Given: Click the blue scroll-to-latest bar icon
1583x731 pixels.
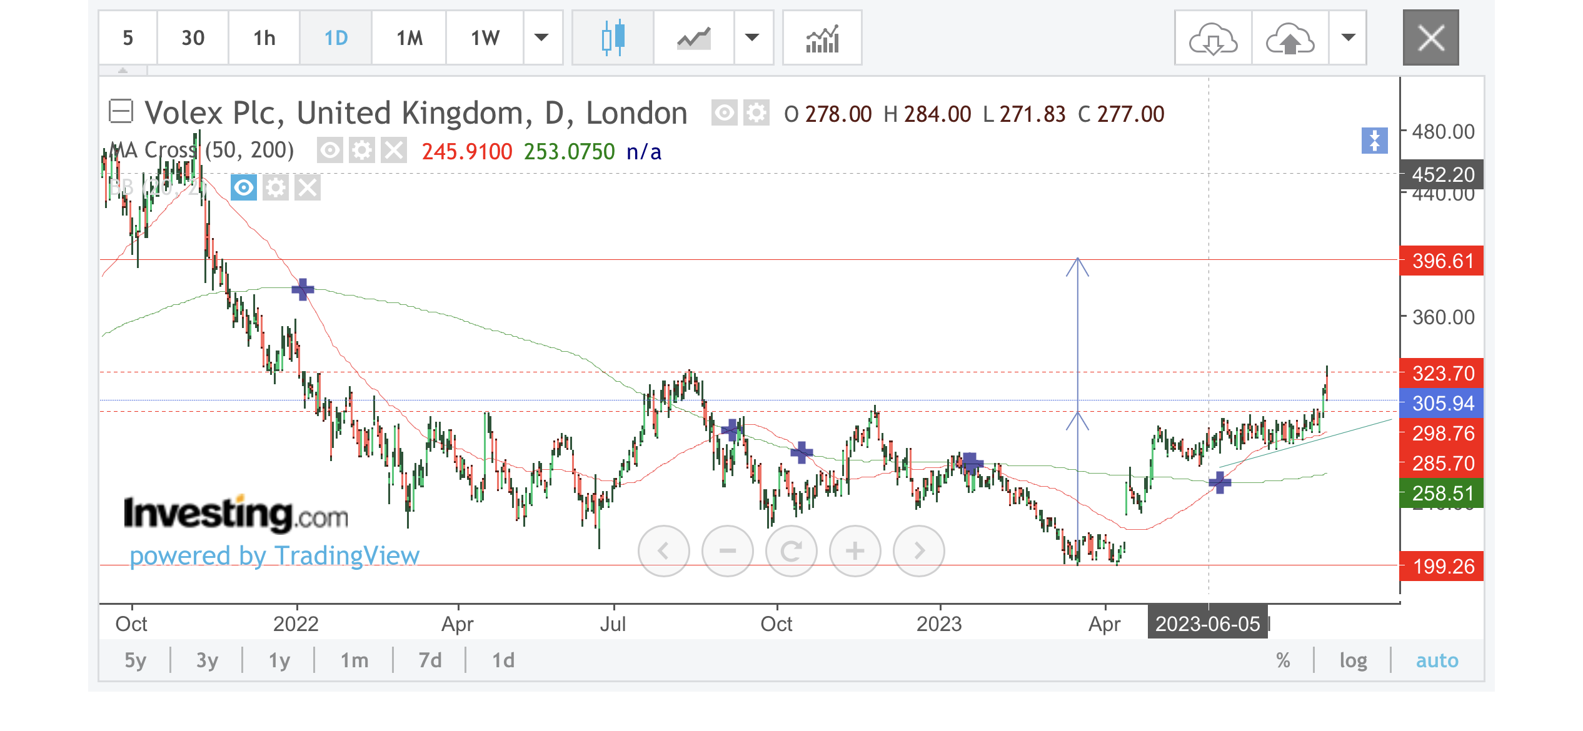Looking at the screenshot, I should [x=1374, y=140].
